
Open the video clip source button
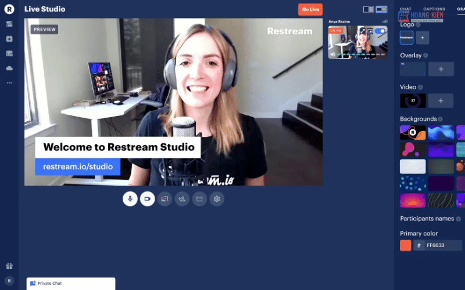[x=199, y=199]
